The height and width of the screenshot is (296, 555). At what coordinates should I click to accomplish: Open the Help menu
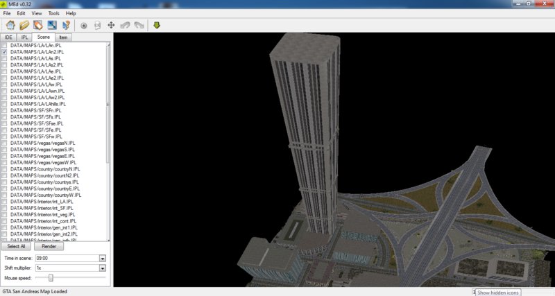pyautogui.click(x=71, y=13)
